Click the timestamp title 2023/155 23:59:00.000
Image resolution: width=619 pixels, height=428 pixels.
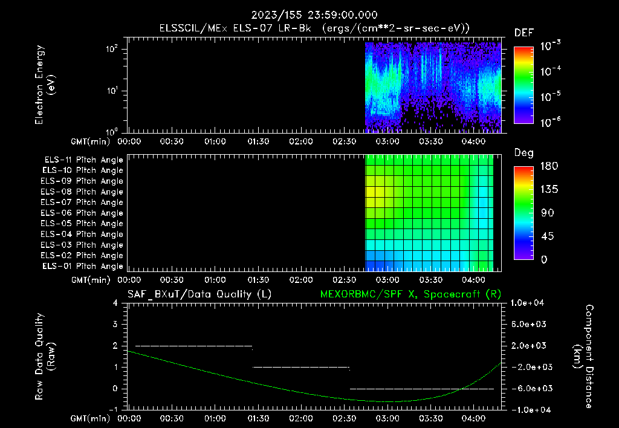pyautogui.click(x=314, y=15)
